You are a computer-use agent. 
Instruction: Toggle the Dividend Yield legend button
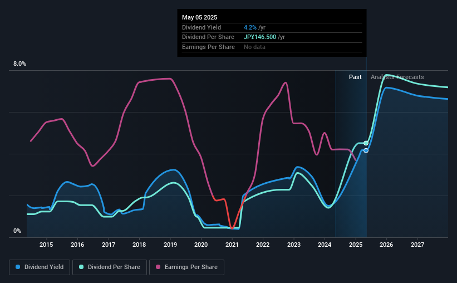coord(40,267)
